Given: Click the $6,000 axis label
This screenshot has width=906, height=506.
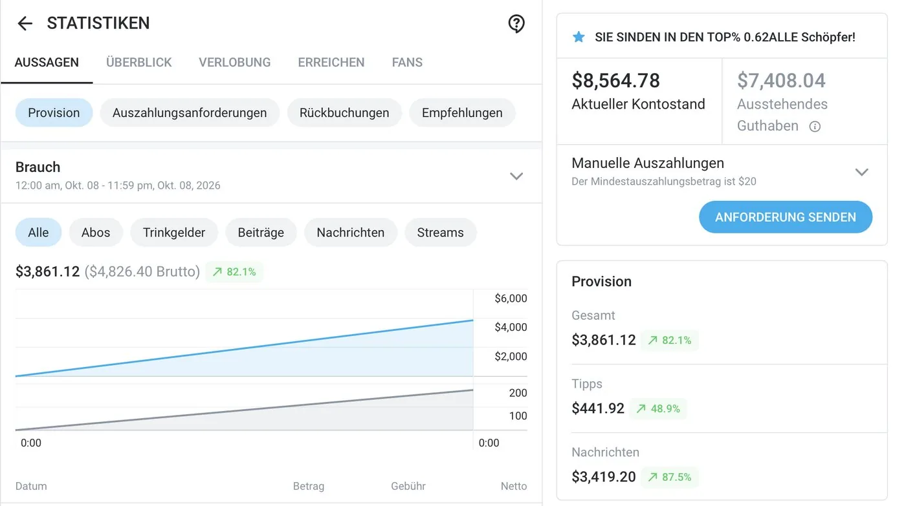Looking at the screenshot, I should [511, 299].
